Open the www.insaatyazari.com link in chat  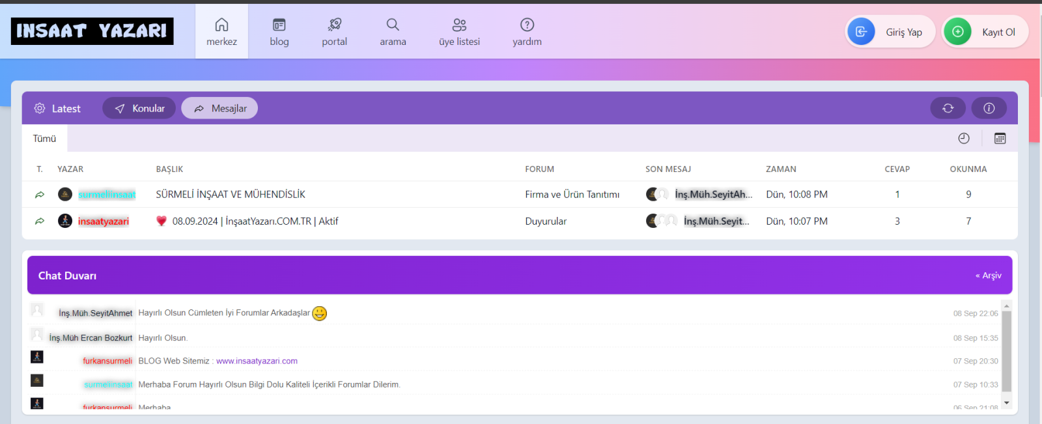point(257,361)
